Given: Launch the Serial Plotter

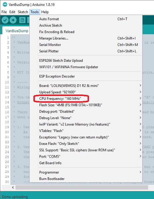Looking at the screenshot, I should (x=86, y=51).
